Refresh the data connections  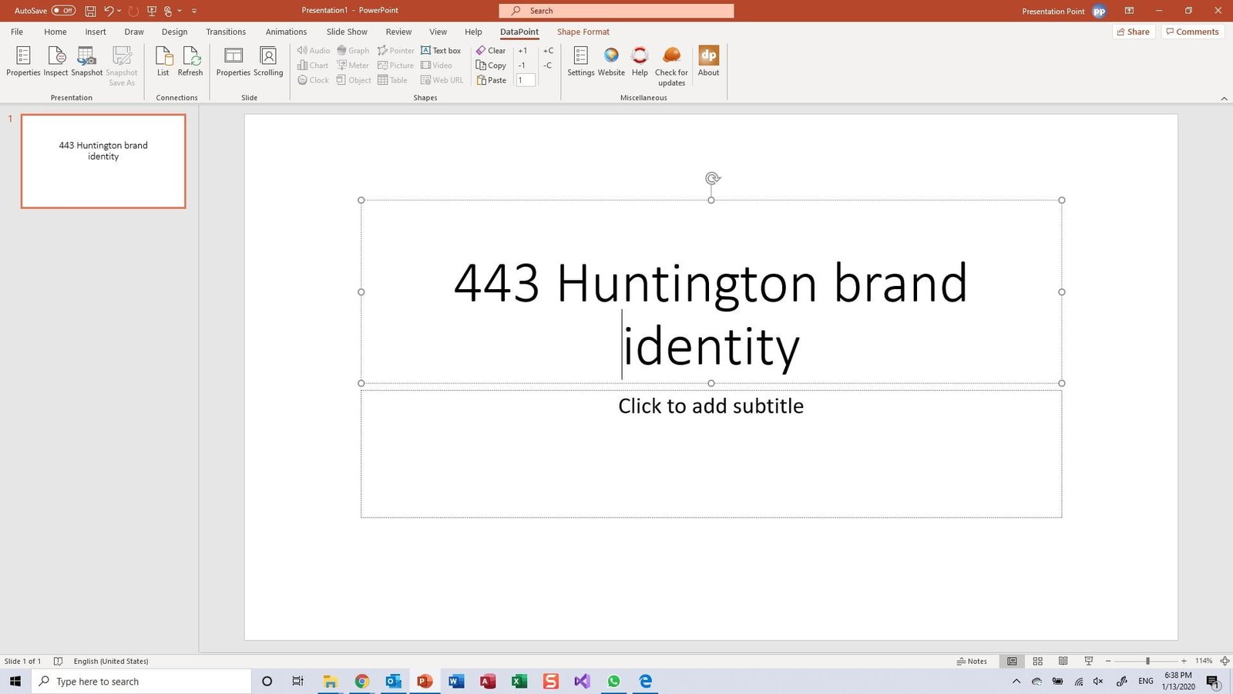[x=190, y=61]
